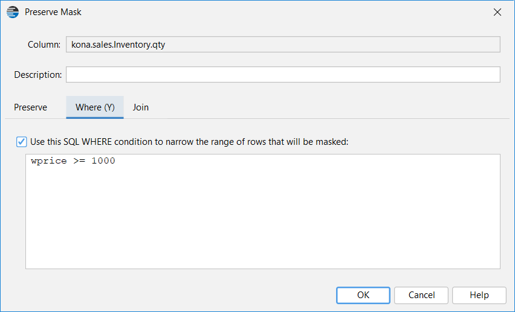Focus the Description text box
The width and height of the screenshot is (515, 312).
point(283,74)
